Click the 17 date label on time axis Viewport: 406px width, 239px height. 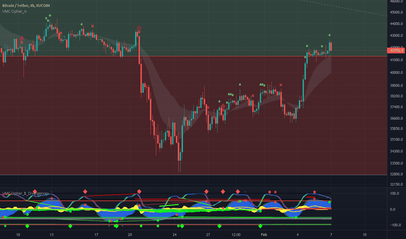point(96,235)
